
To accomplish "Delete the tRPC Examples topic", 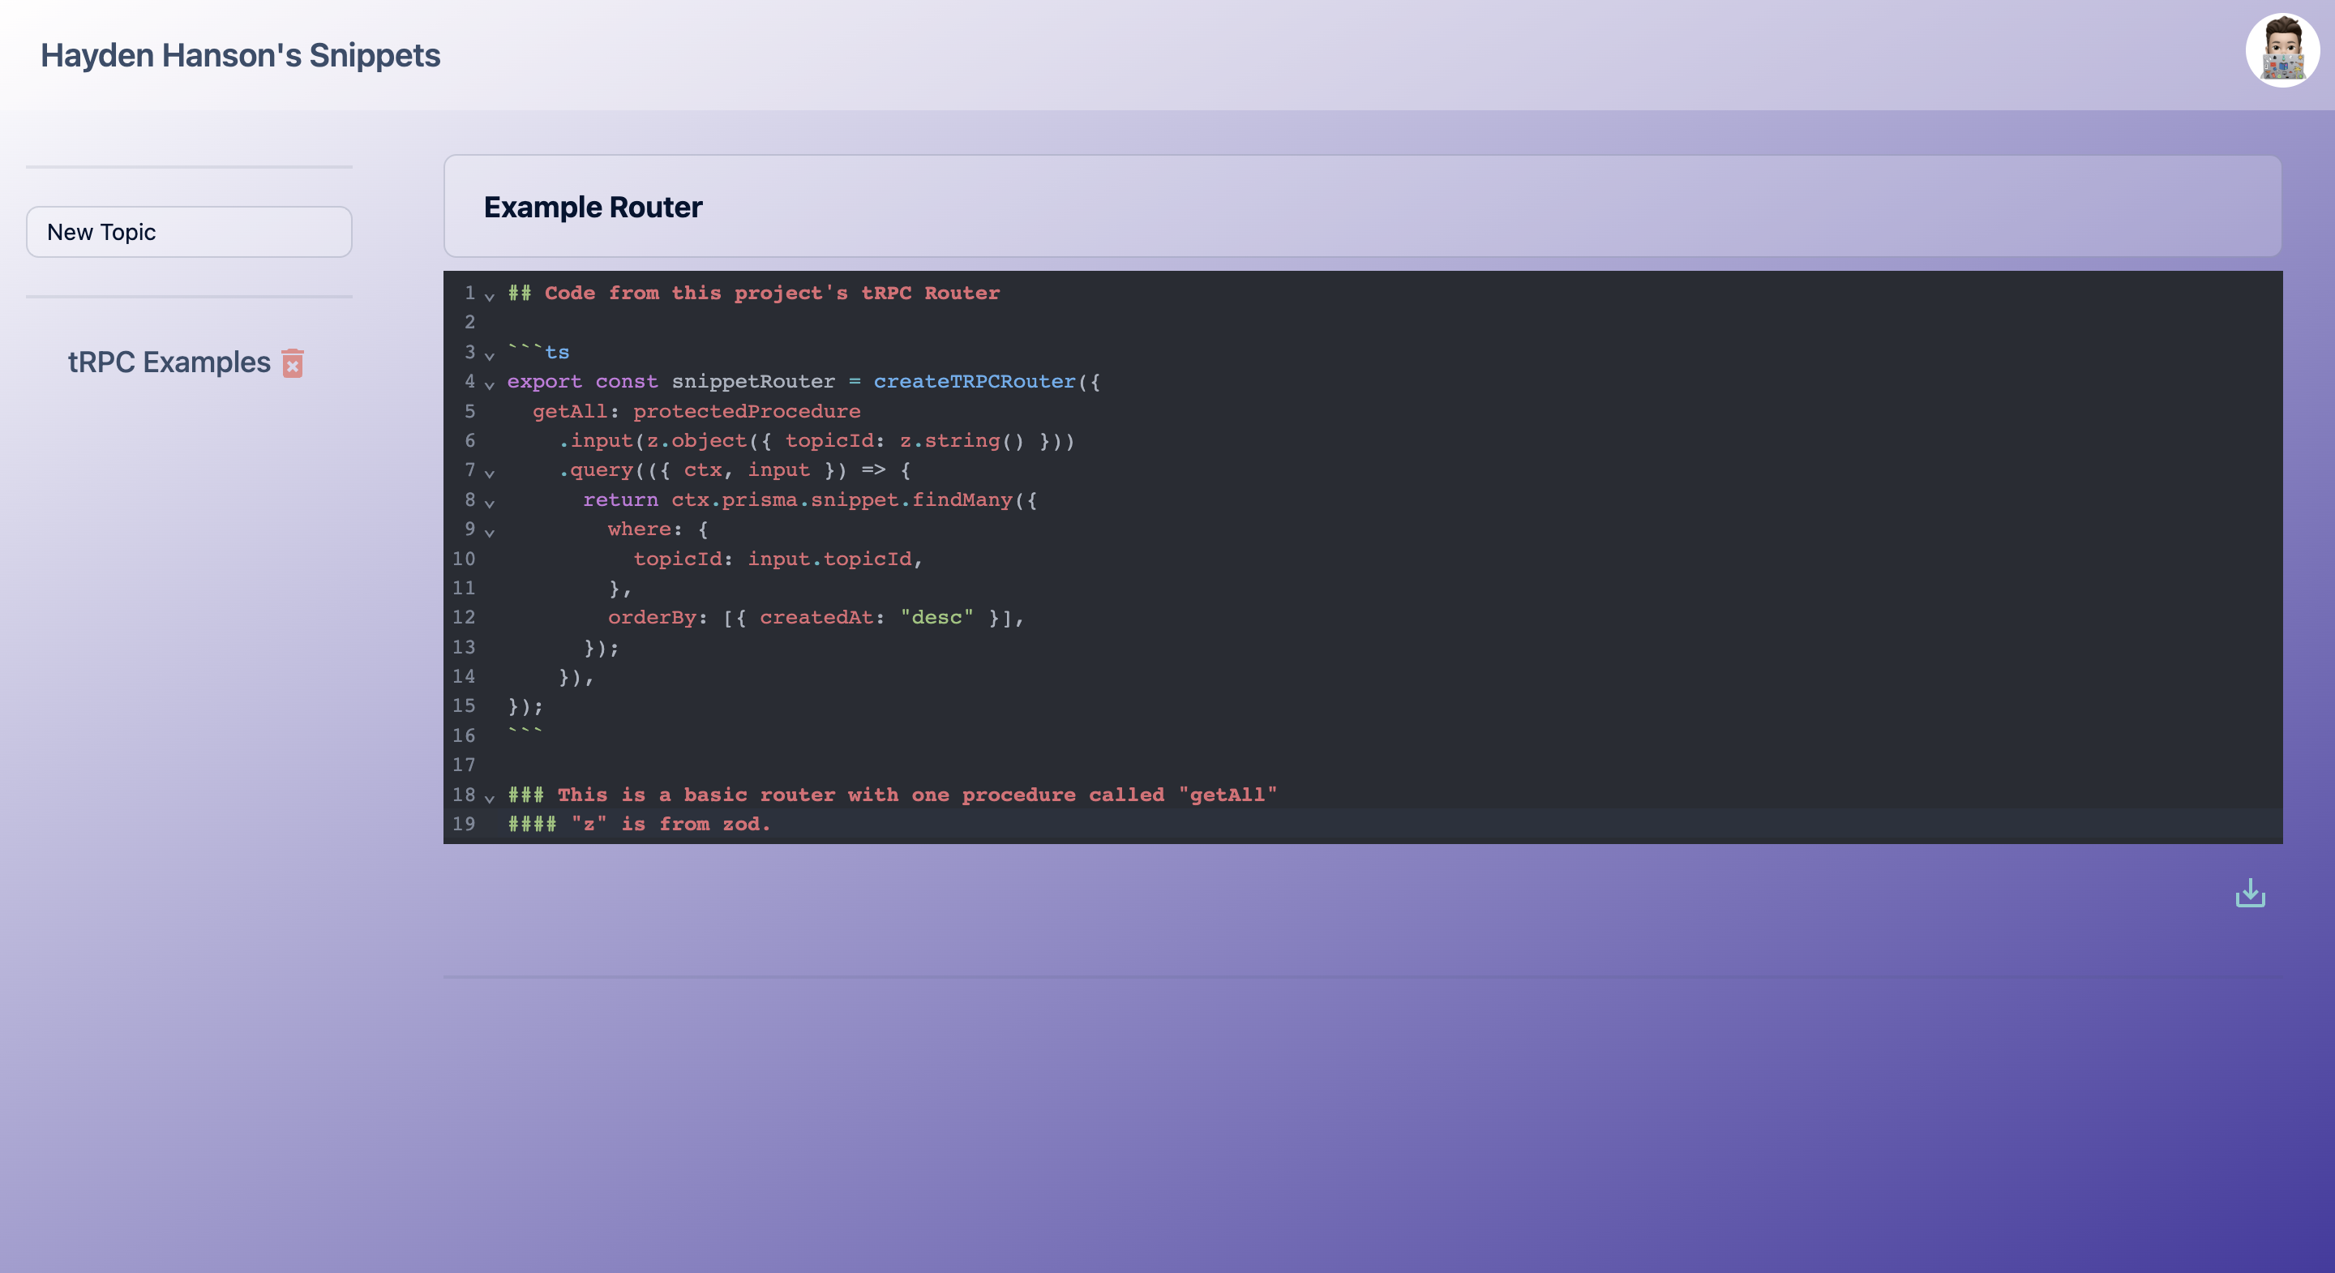I will [292, 362].
